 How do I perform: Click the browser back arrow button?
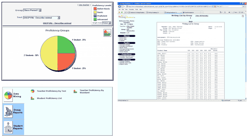[119, 7]
